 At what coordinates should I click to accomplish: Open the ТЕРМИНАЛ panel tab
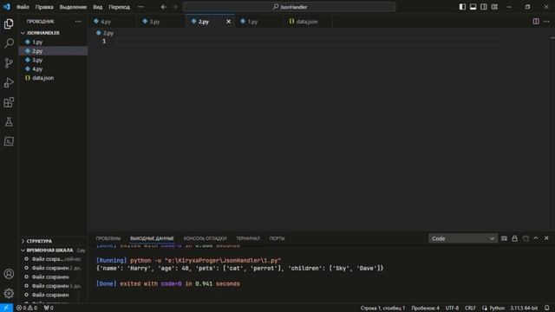coord(248,238)
